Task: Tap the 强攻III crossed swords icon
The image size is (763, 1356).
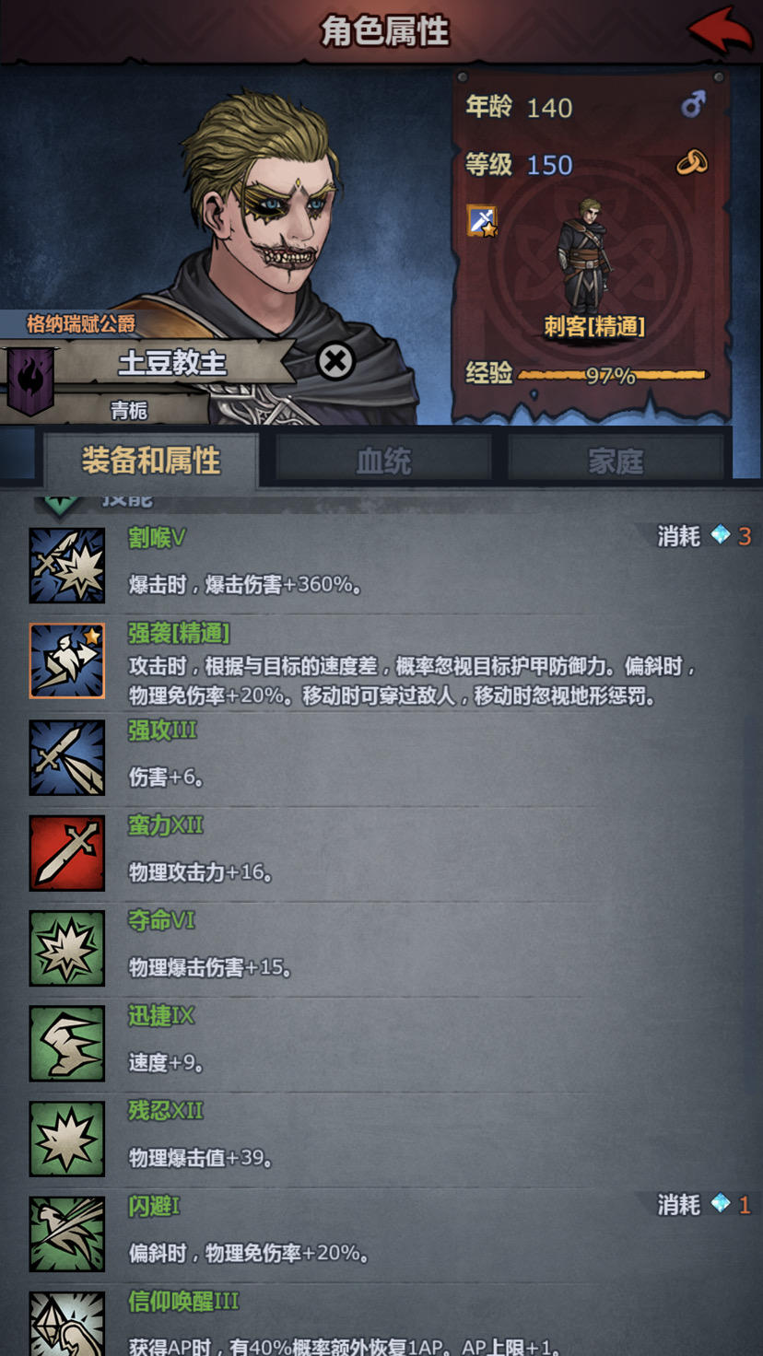Action: click(66, 757)
